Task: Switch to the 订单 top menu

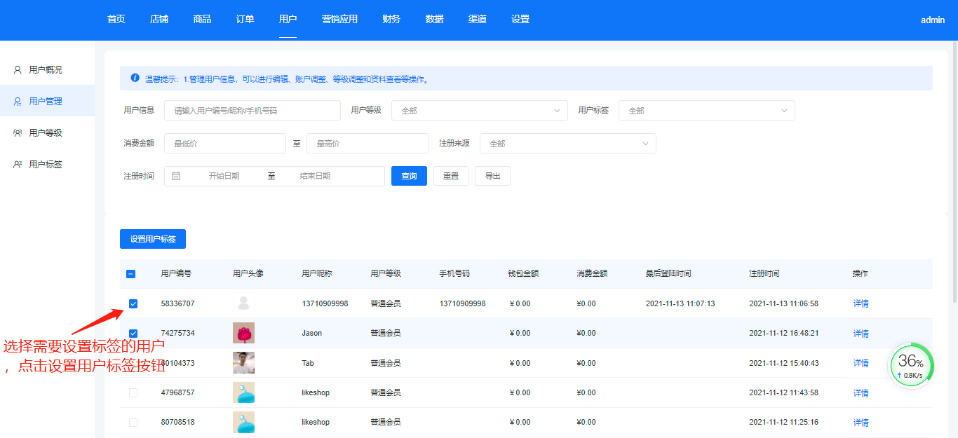Action: [245, 20]
